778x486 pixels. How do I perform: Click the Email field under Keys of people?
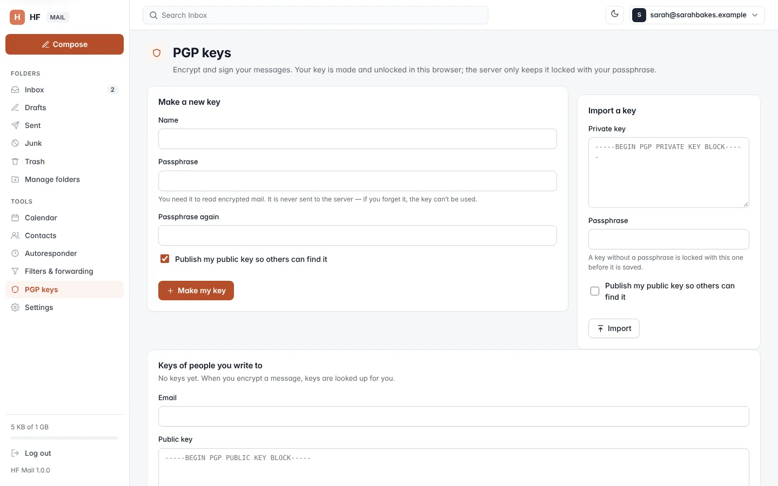click(454, 416)
